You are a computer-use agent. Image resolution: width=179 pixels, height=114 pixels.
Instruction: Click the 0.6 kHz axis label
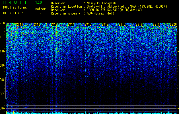[x=2, y=108]
